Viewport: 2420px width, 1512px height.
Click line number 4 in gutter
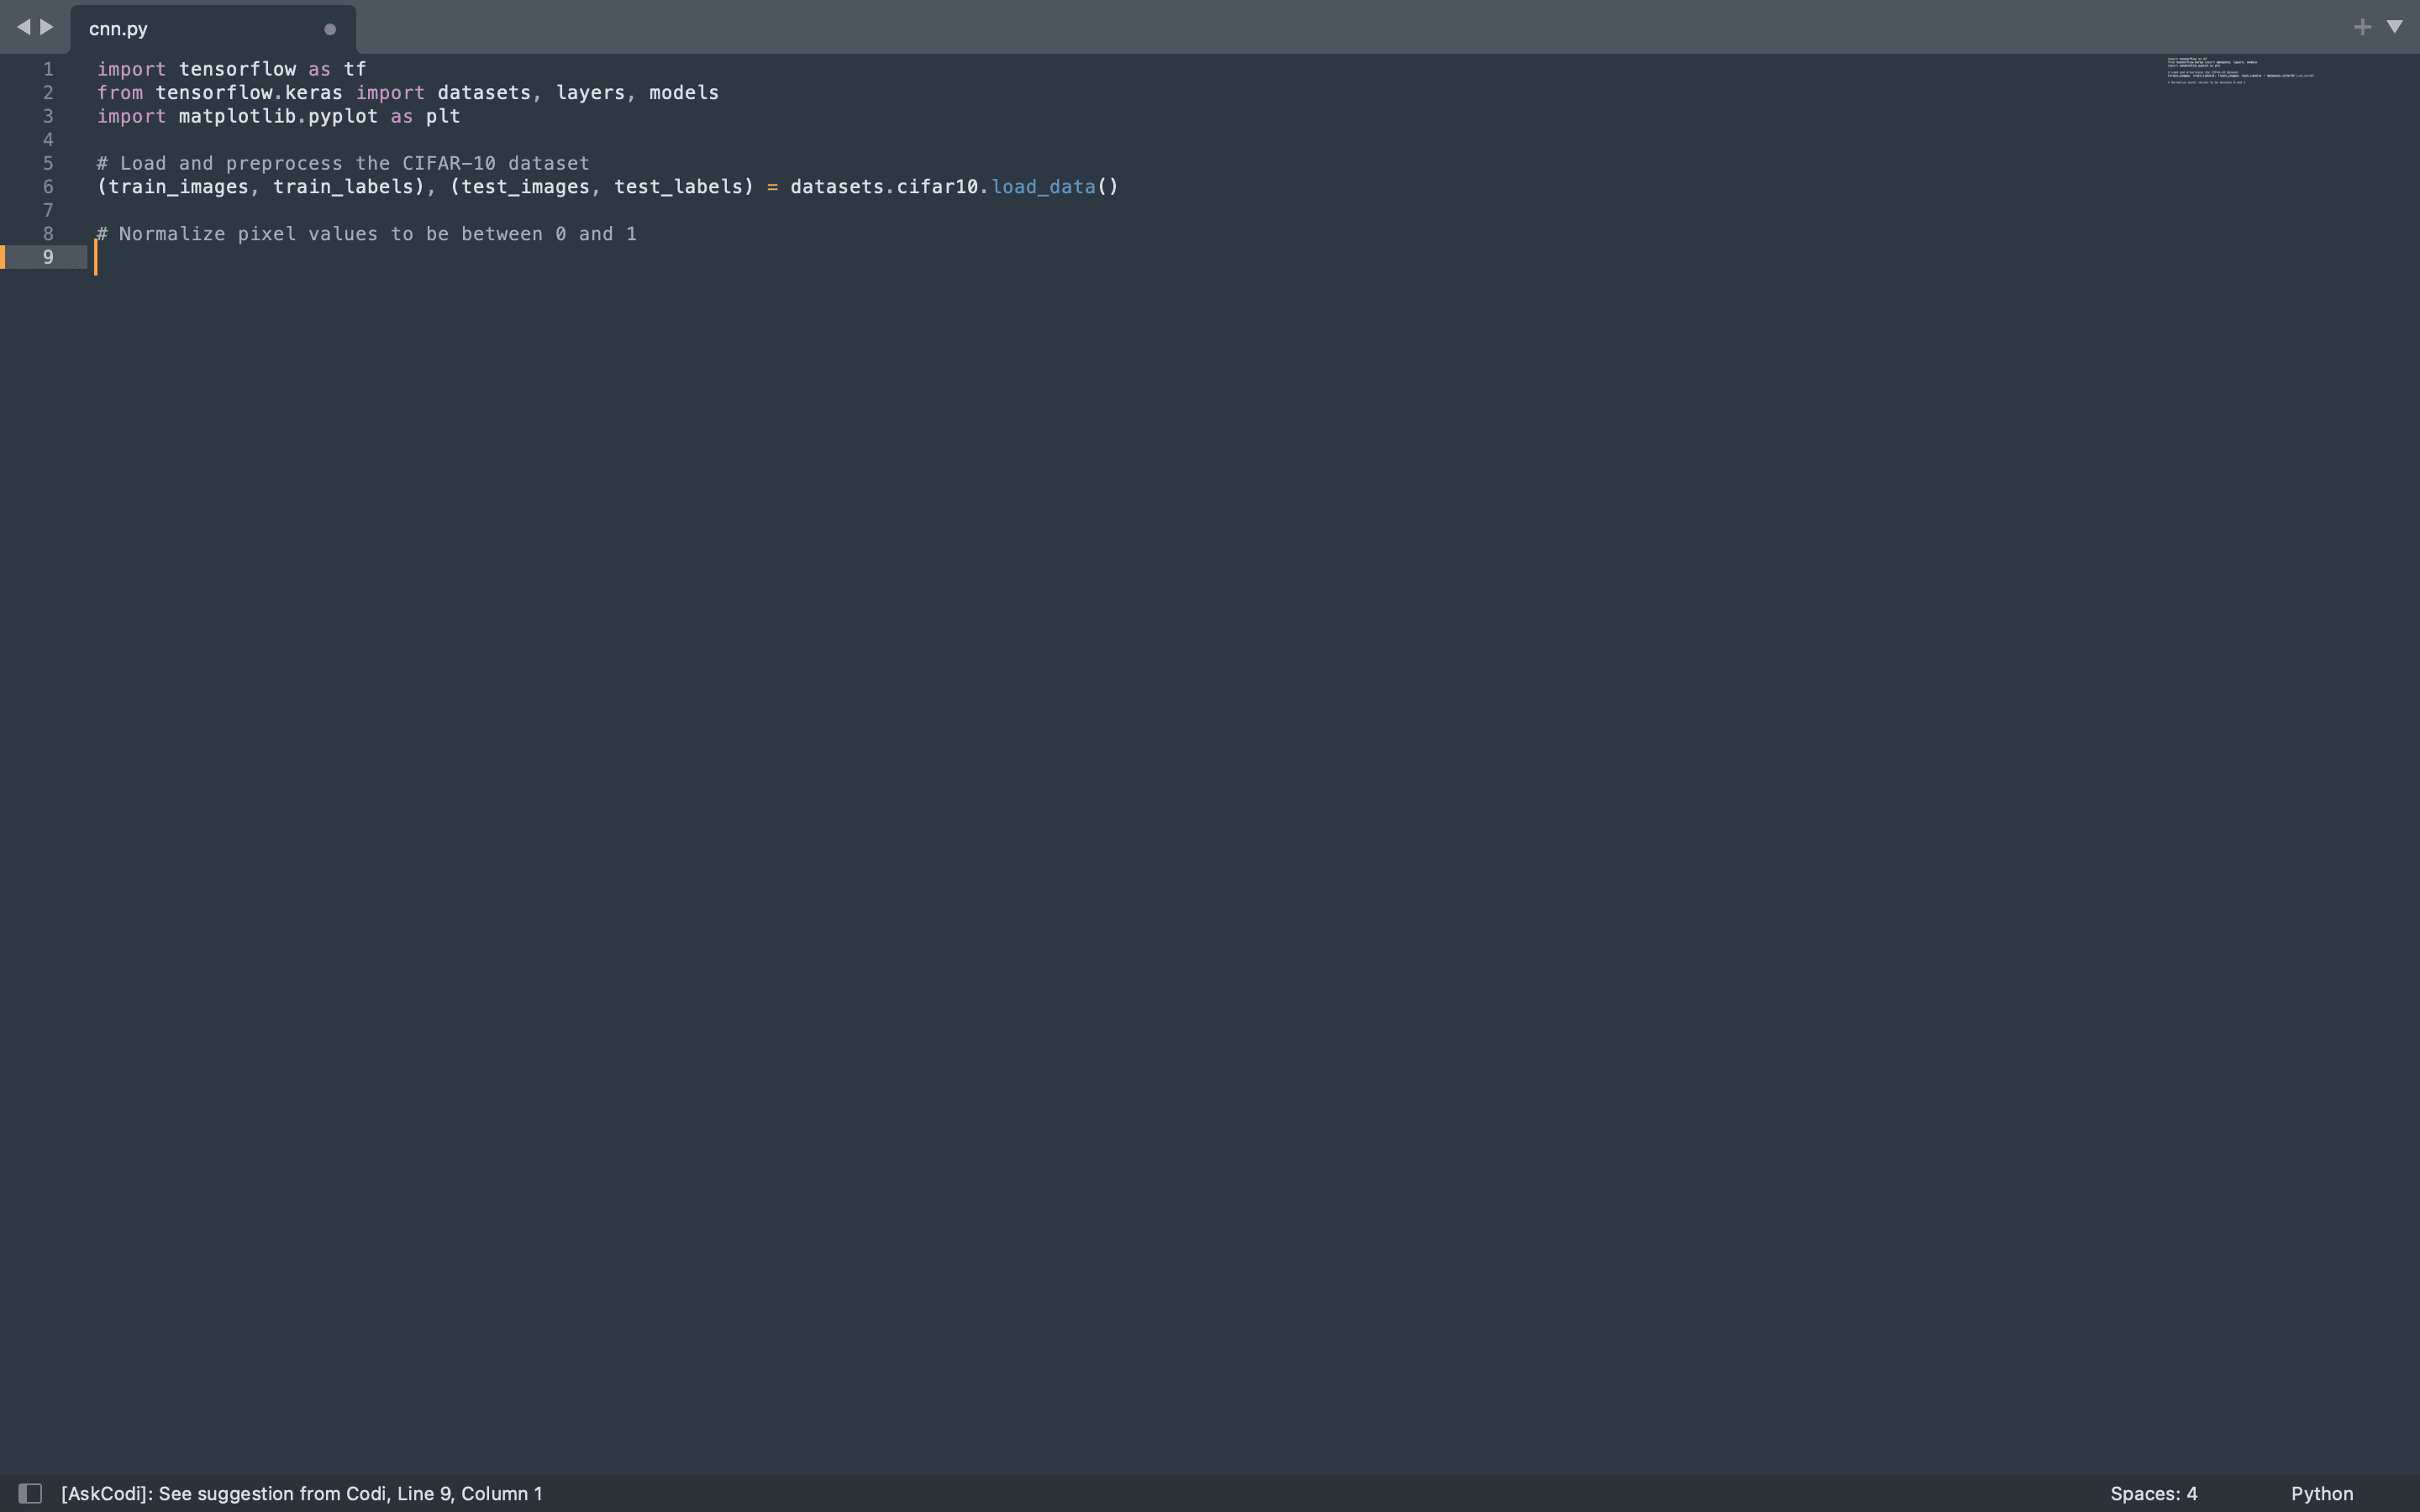(48, 140)
